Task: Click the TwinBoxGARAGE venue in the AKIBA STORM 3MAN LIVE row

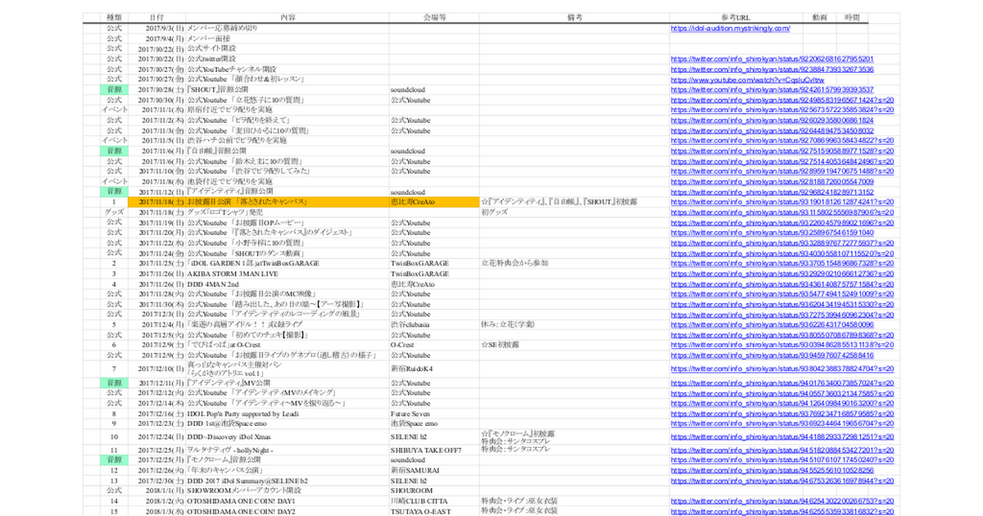Action: tap(434, 274)
